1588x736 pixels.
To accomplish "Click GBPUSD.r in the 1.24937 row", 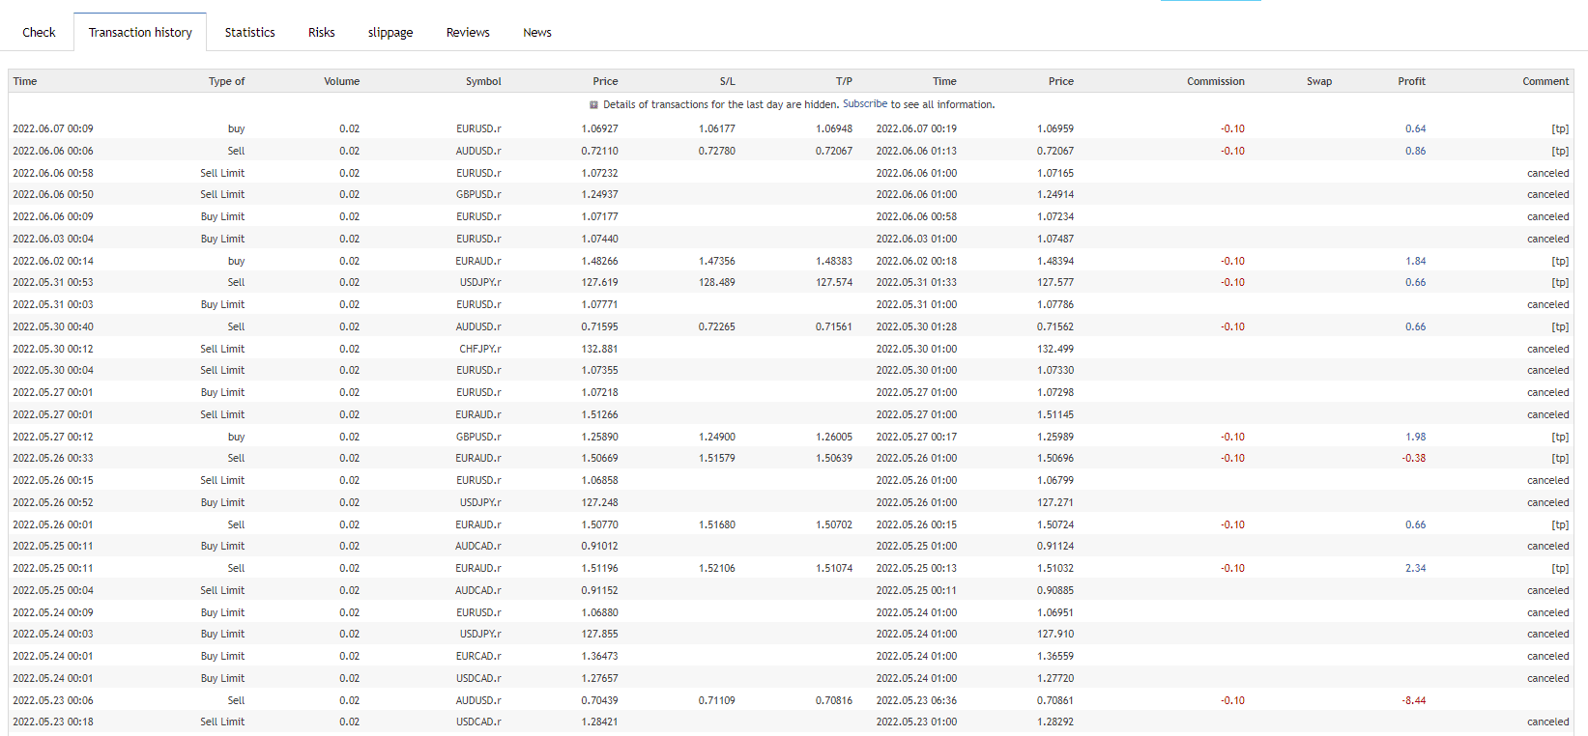I will click(478, 194).
